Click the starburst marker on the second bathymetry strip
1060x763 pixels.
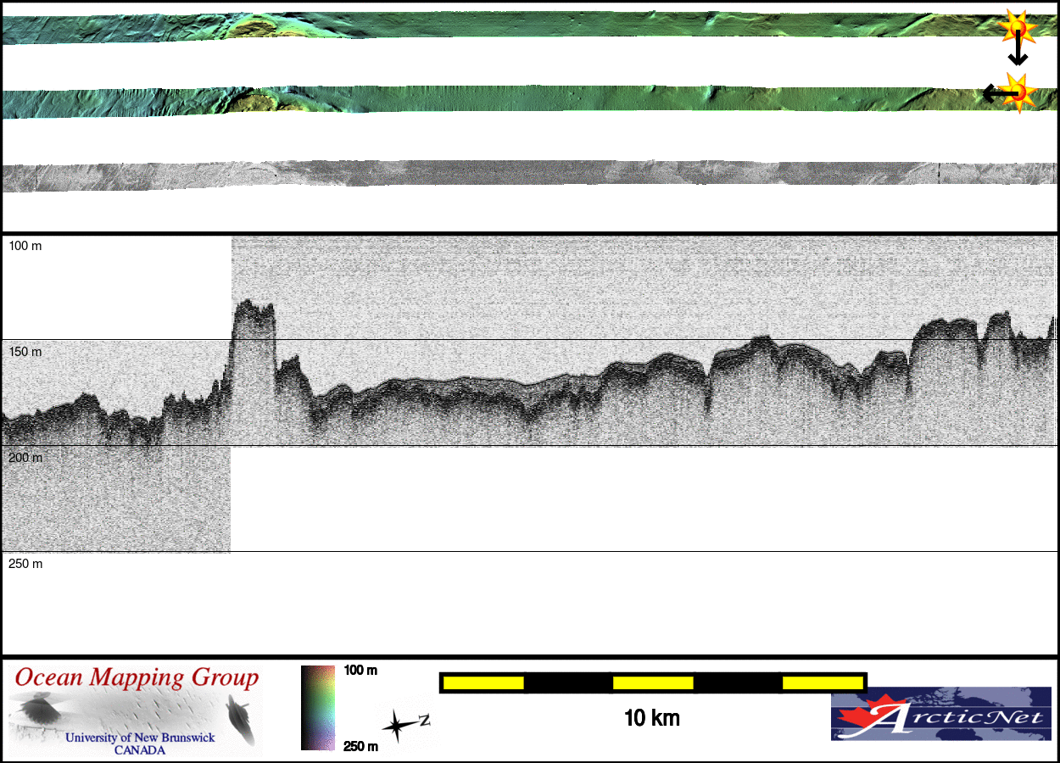click(x=1020, y=92)
